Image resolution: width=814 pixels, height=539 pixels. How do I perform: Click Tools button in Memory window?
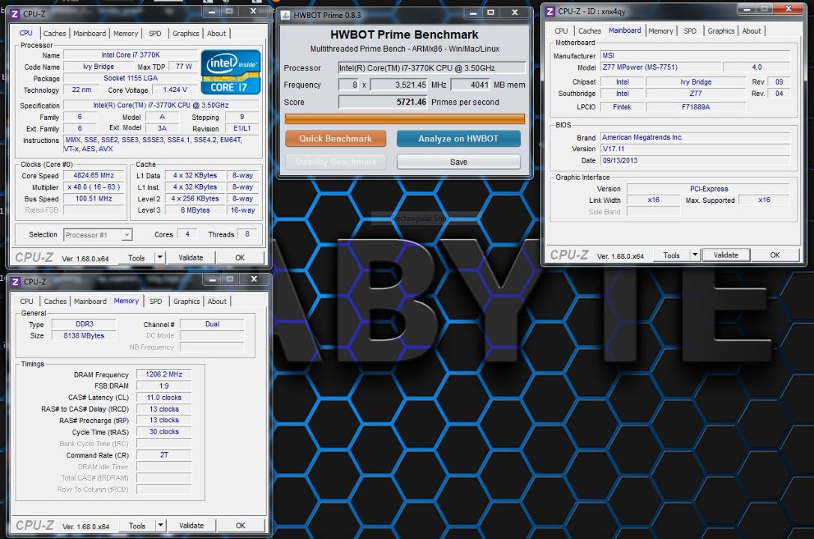pos(137,525)
